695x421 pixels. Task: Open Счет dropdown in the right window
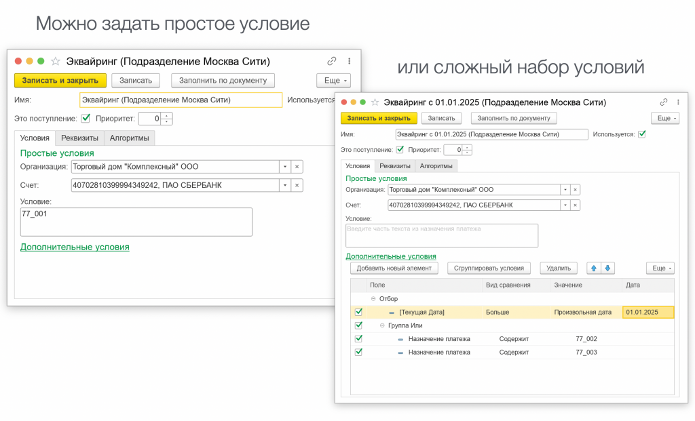tap(563, 205)
